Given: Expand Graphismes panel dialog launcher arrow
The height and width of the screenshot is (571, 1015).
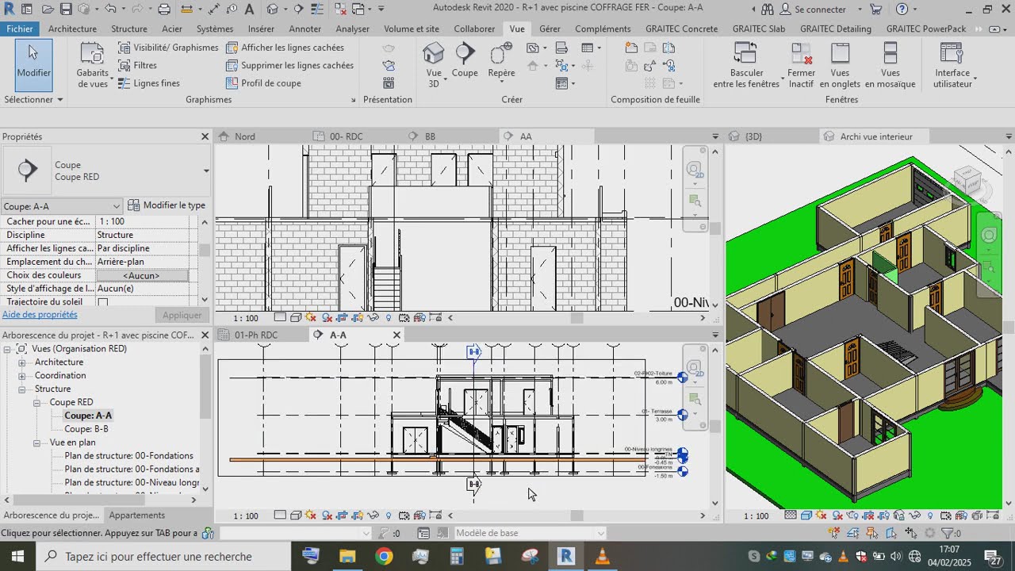Looking at the screenshot, I should (353, 100).
